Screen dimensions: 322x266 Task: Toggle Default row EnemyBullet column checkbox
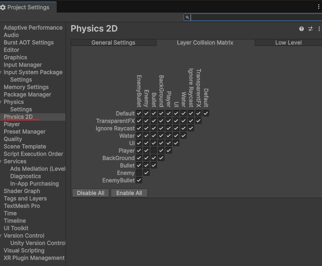click(x=139, y=113)
